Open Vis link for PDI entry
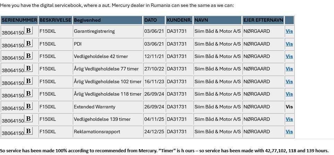334x155 pixels. (x=289, y=44)
